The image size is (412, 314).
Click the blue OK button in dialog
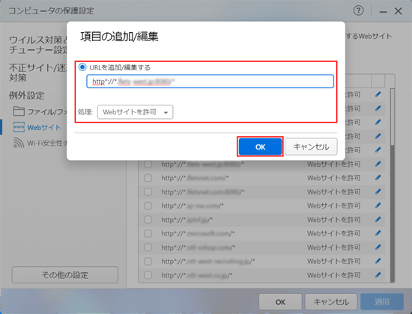click(x=260, y=147)
